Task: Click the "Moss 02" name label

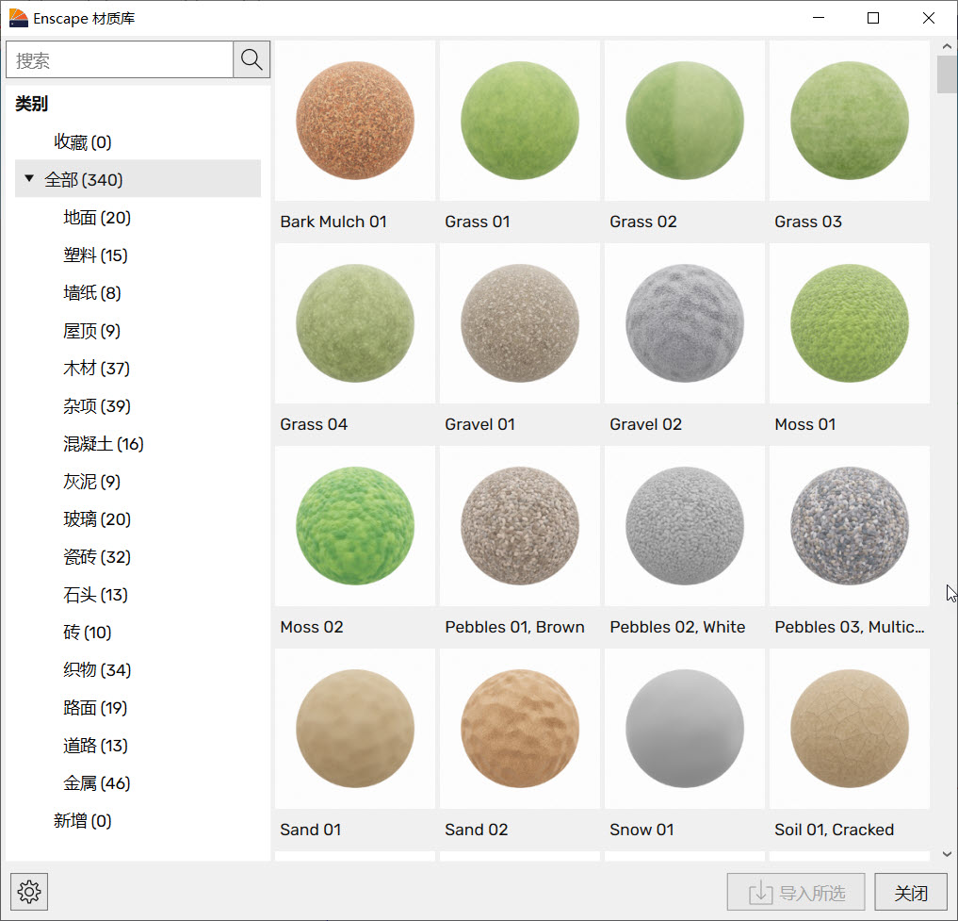Action: point(312,627)
